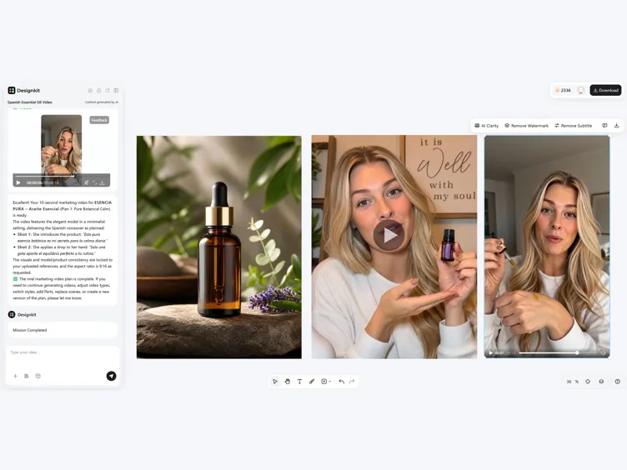Send the message with the arrow button
This screenshot has width=627, height=470.
click(111, 376)
